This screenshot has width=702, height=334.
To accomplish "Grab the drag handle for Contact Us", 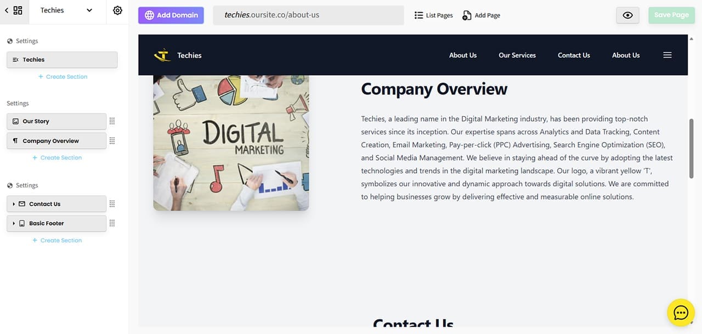I will [112, 204].
